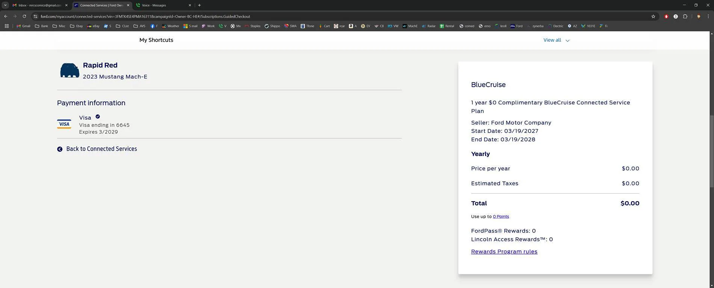Viewport: 714px width, 288px height.
Task: Open the Rental bookmark
Action: pos(447,26)
